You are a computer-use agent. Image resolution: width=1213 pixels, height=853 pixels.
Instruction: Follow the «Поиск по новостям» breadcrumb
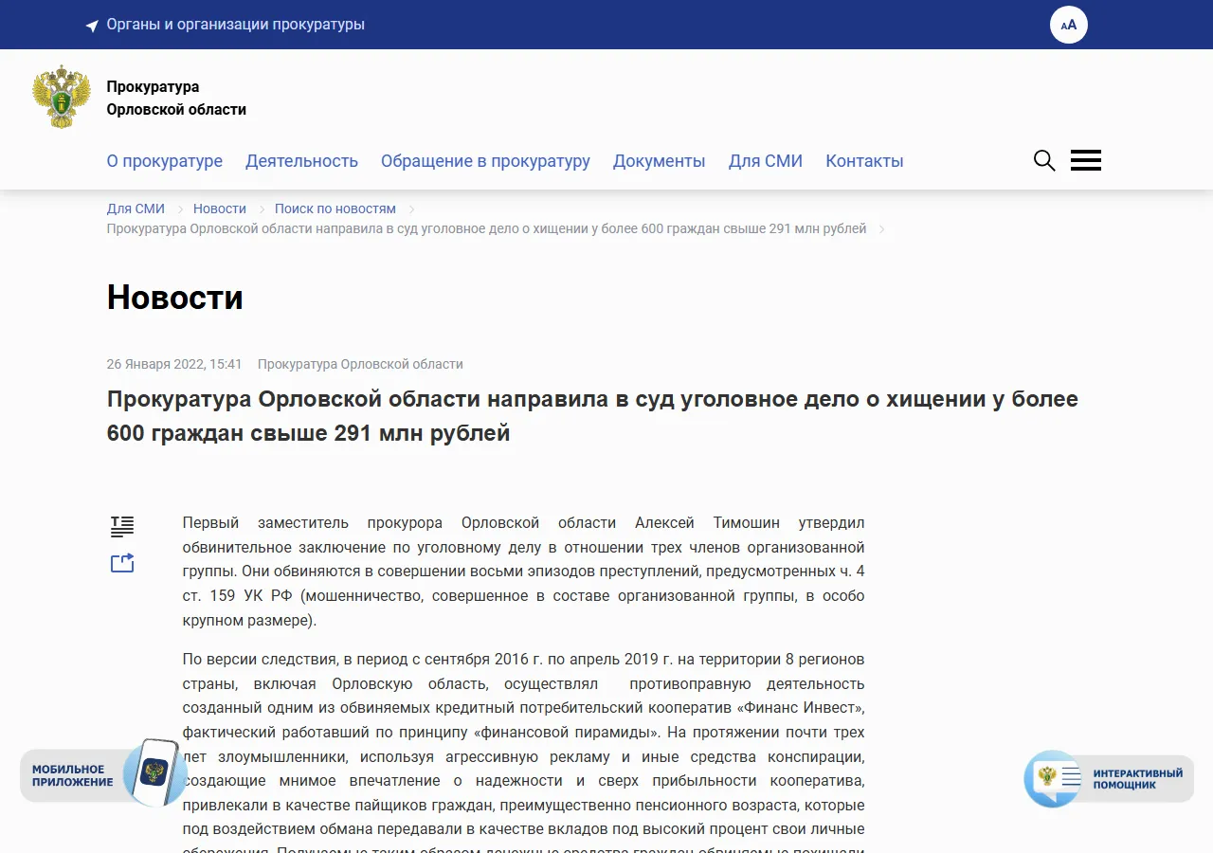point(335,209)
